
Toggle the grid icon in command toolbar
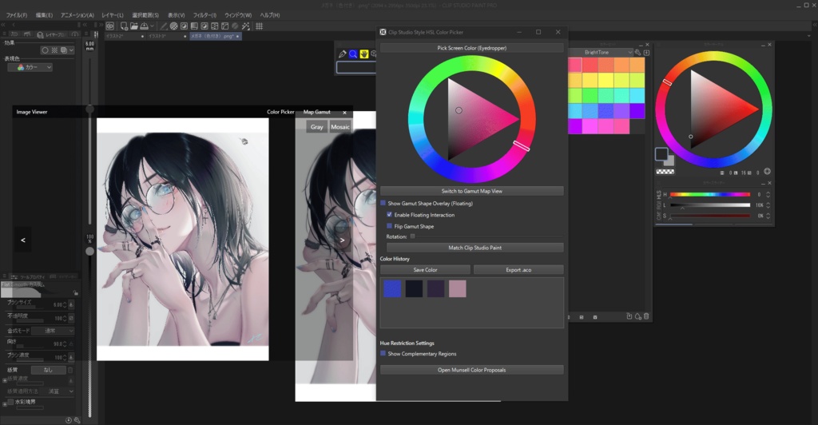260,26
